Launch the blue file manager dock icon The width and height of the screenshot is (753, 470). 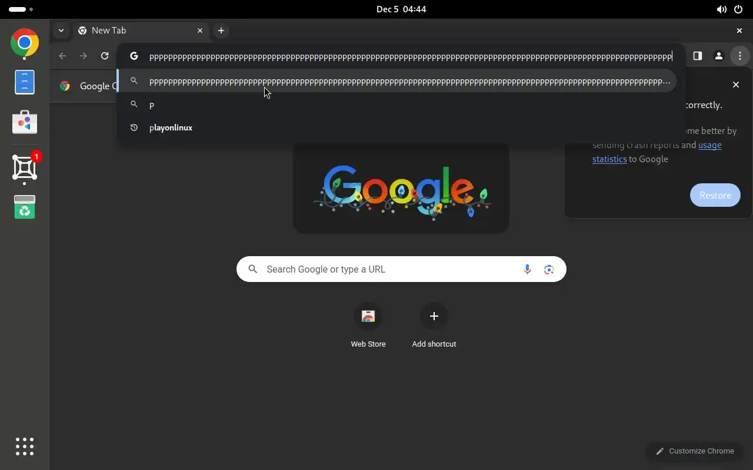coord(25,82)
